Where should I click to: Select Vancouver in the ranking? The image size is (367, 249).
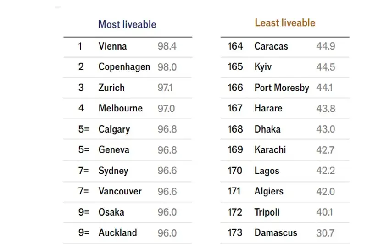pos(120,191)
